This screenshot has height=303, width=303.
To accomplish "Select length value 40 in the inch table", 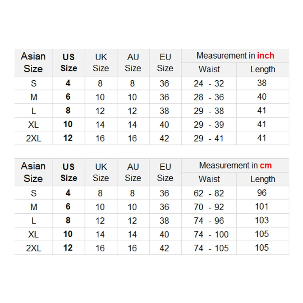I will click(262, 97).
